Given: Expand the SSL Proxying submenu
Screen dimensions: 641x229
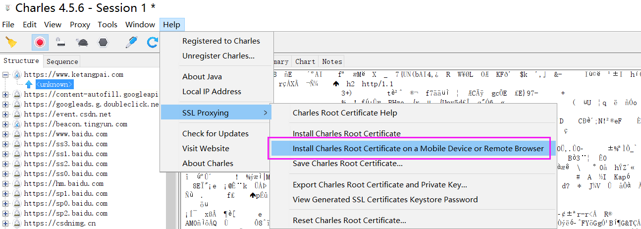Looking at the screenshot, I should (x=216, y=113).
